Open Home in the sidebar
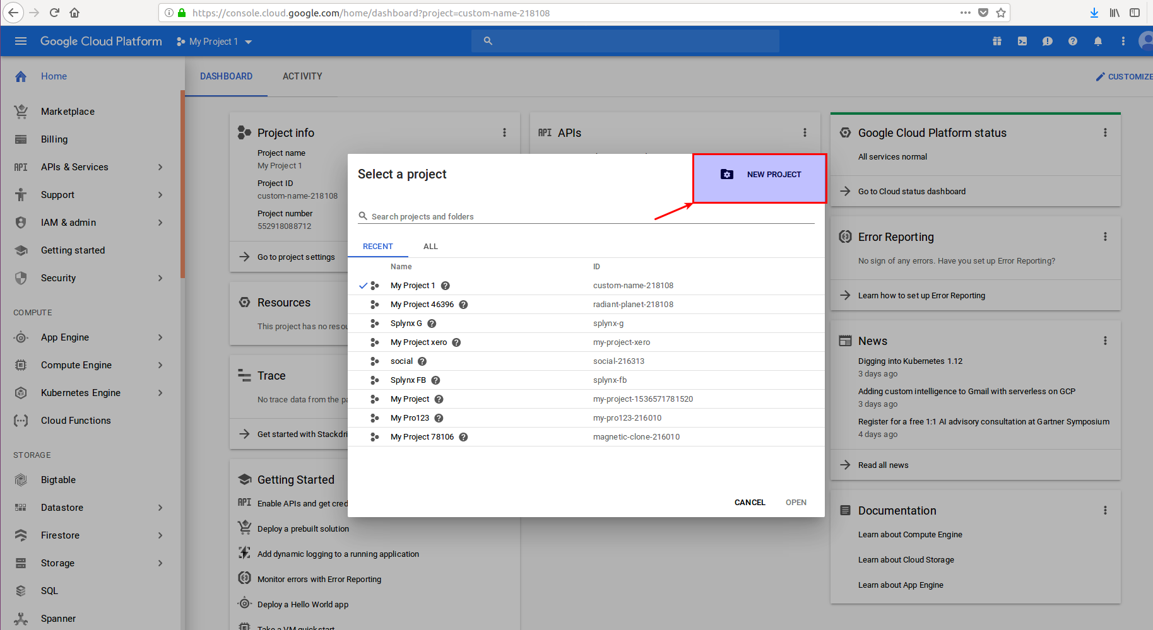 (54, 76)
